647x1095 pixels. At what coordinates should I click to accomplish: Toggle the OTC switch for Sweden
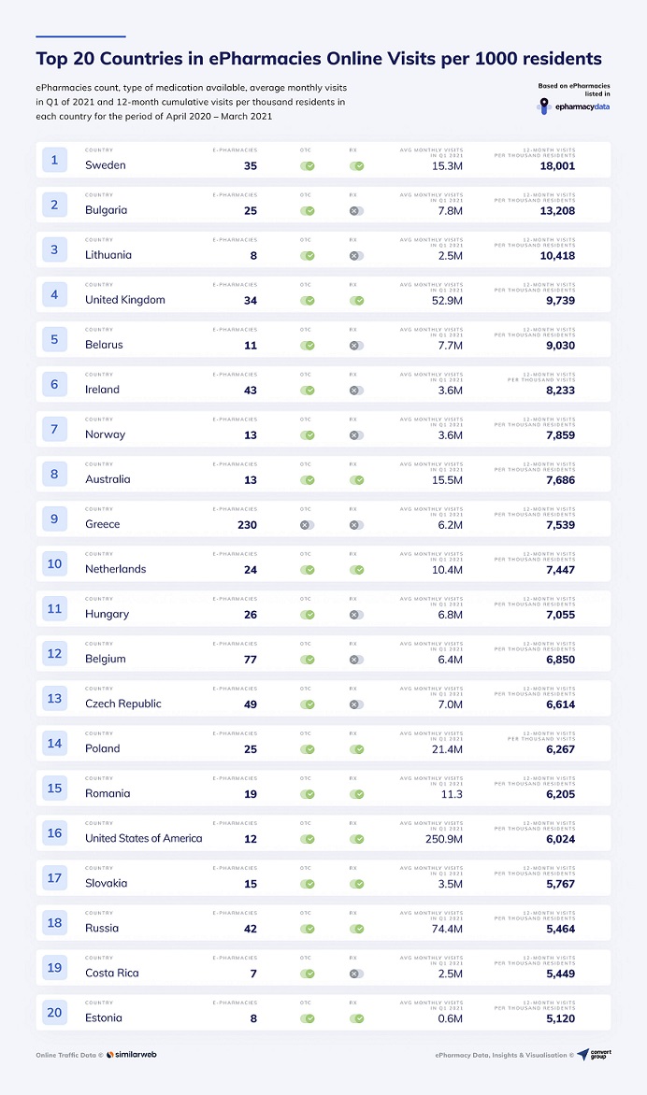[x=308, y=166]
